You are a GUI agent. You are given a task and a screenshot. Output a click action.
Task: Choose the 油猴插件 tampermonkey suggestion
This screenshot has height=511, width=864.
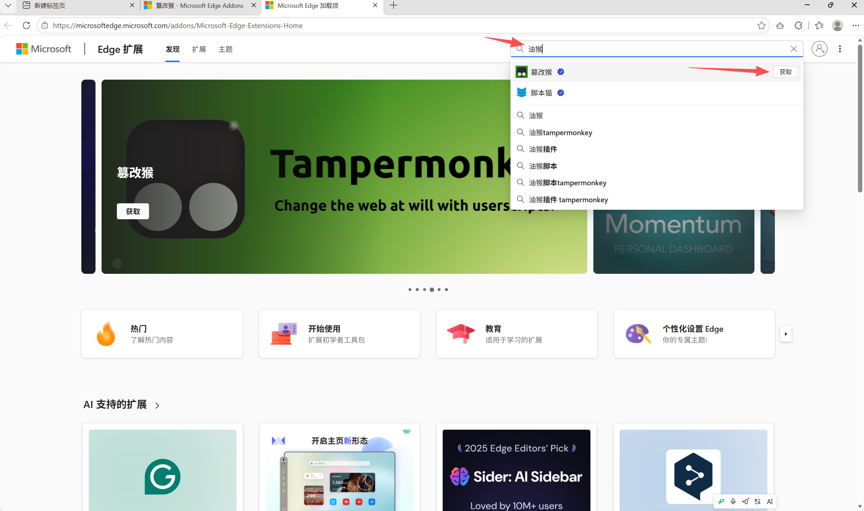pos(656,200)
